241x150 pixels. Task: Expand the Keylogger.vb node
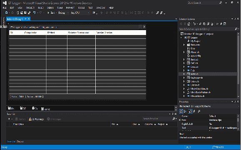184,77
